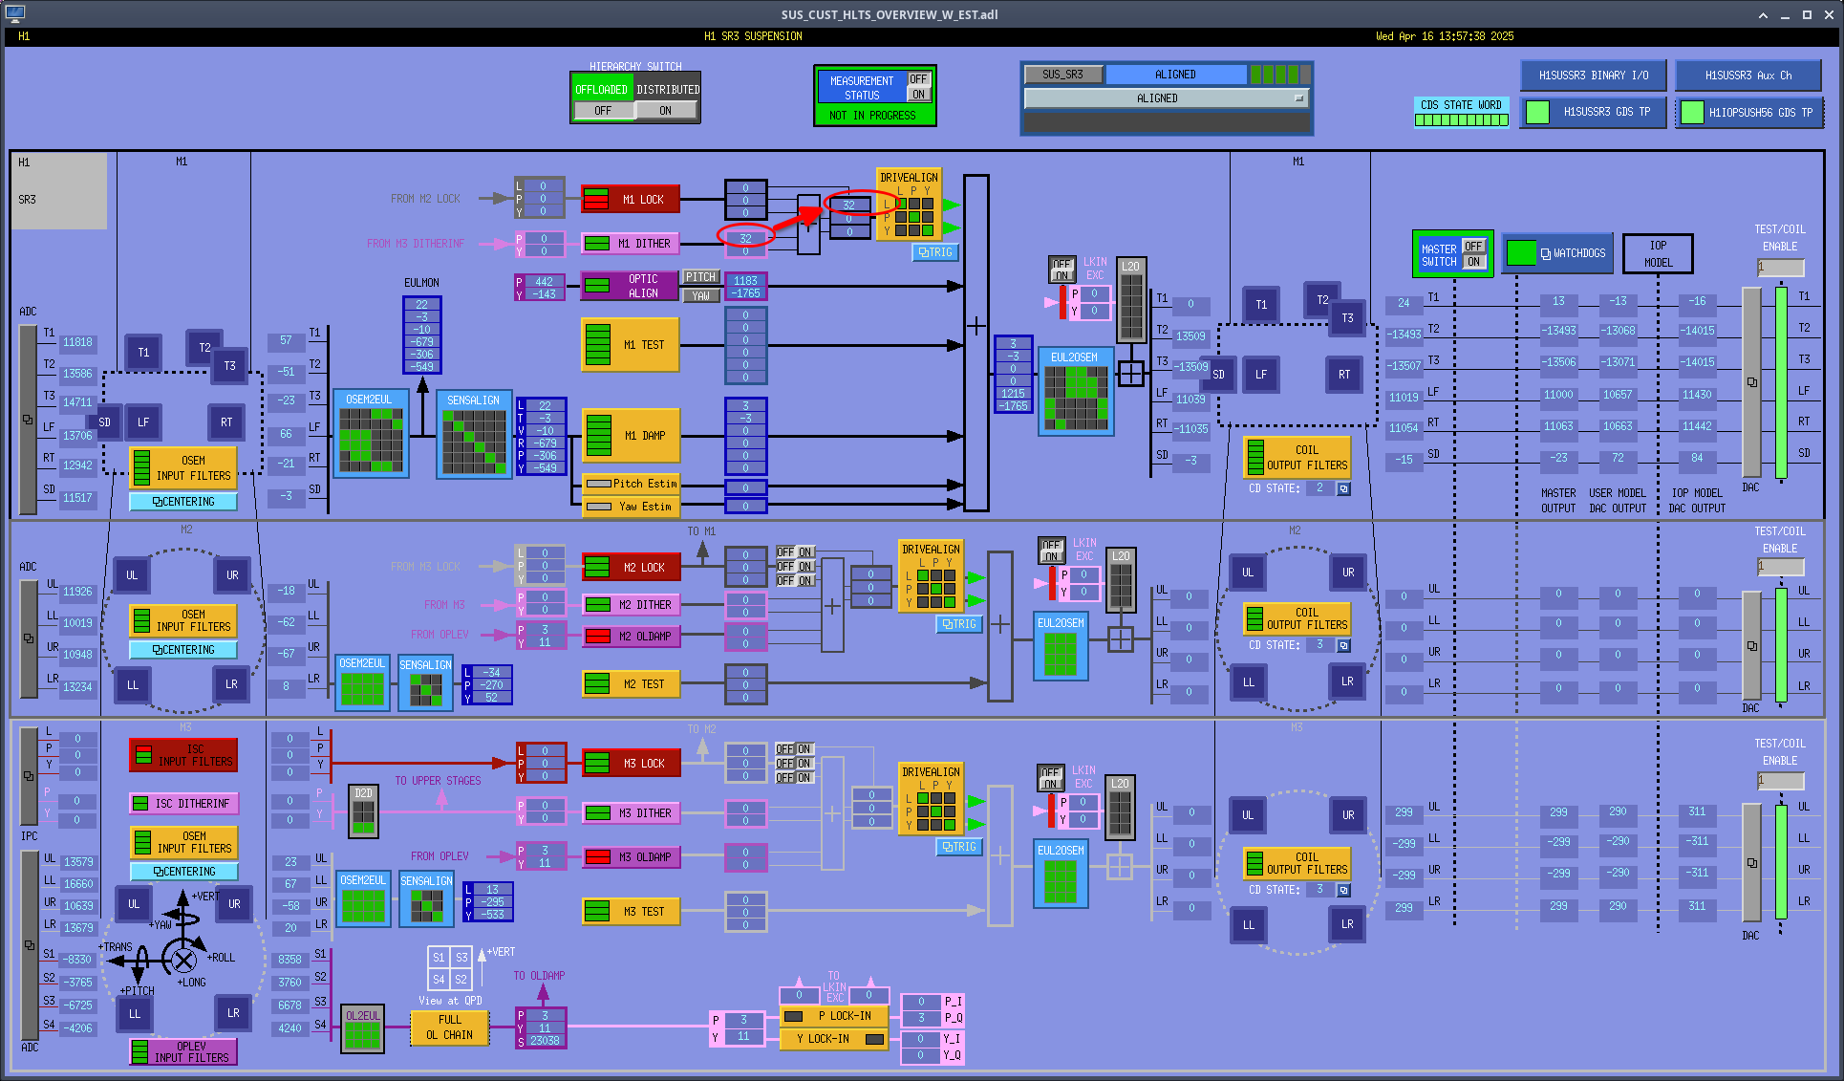The image size is (1844, 1081).
Task: Open the M1 TRIG related display
Action: point(935,252)
